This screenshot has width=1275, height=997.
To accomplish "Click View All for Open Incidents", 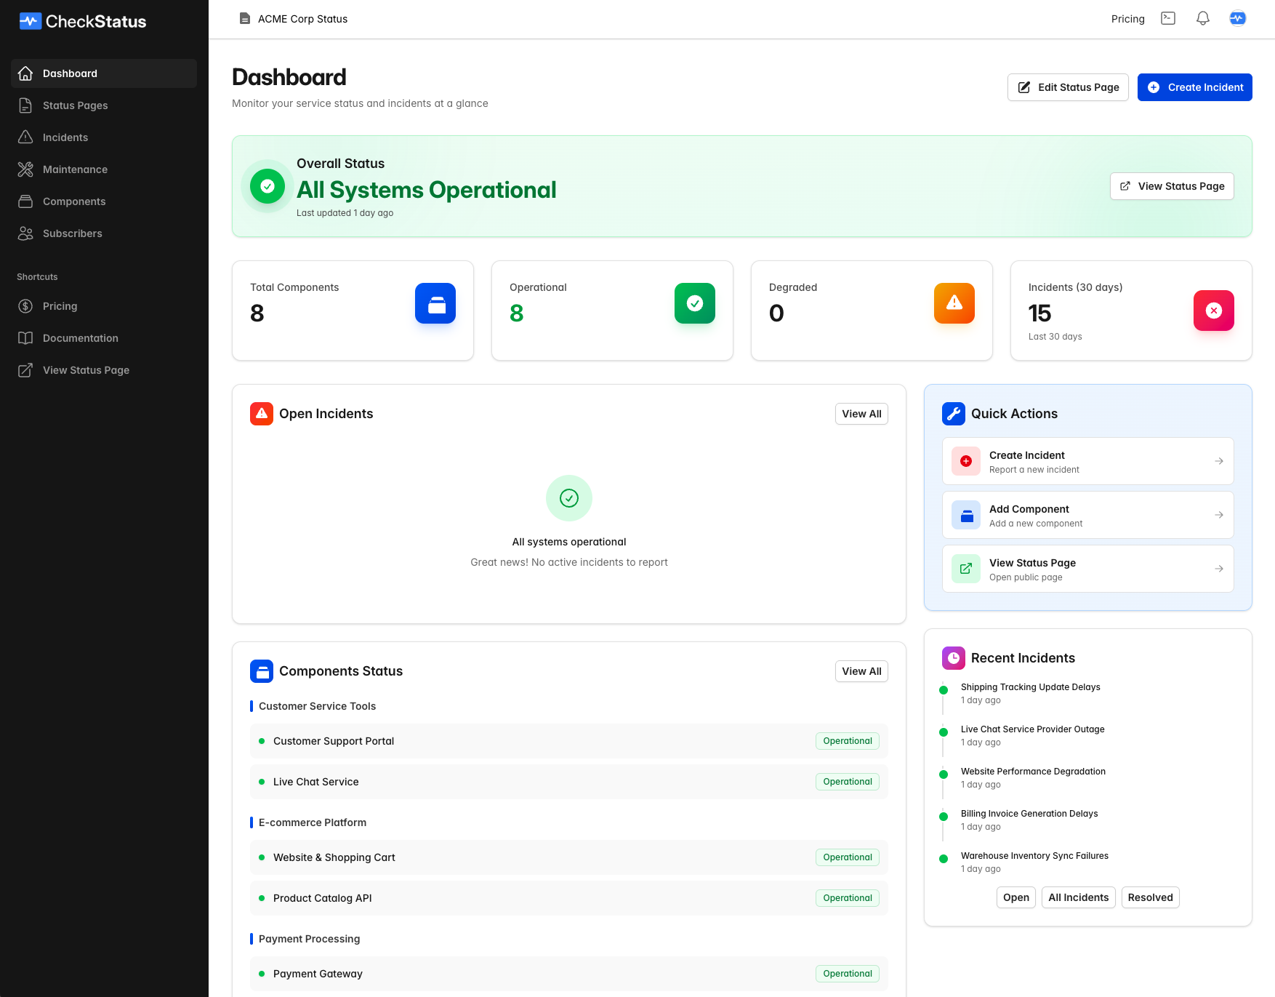I will [861, 414].
